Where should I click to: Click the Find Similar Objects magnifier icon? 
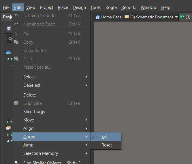tap(16, 162)
